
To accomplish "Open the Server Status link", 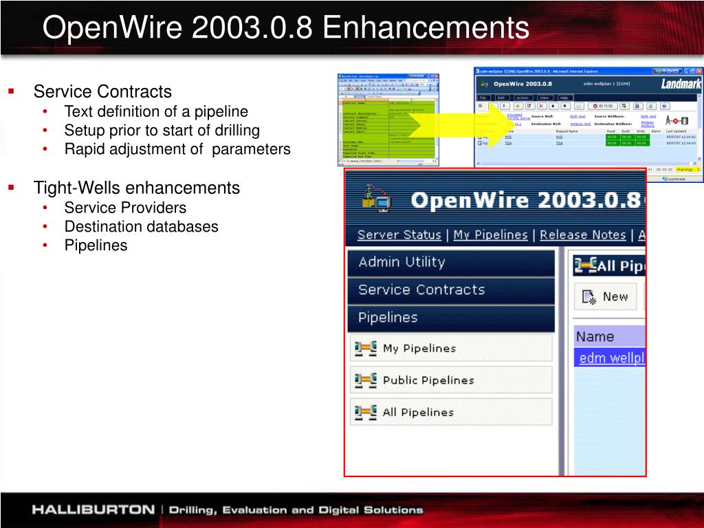I will click(x=399, y=235).
